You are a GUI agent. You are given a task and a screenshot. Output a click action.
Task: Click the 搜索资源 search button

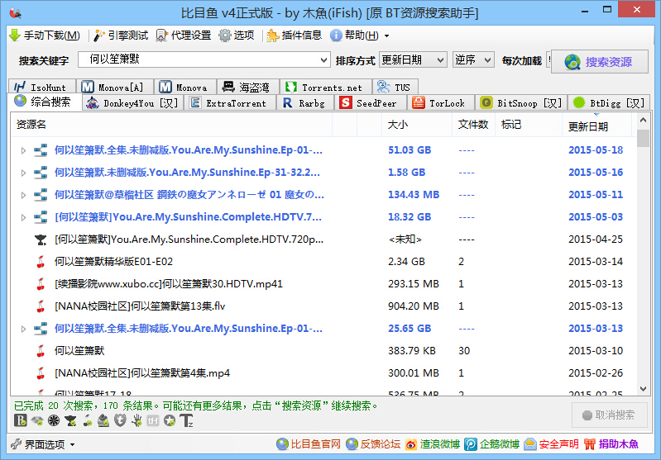coord(599,62)
